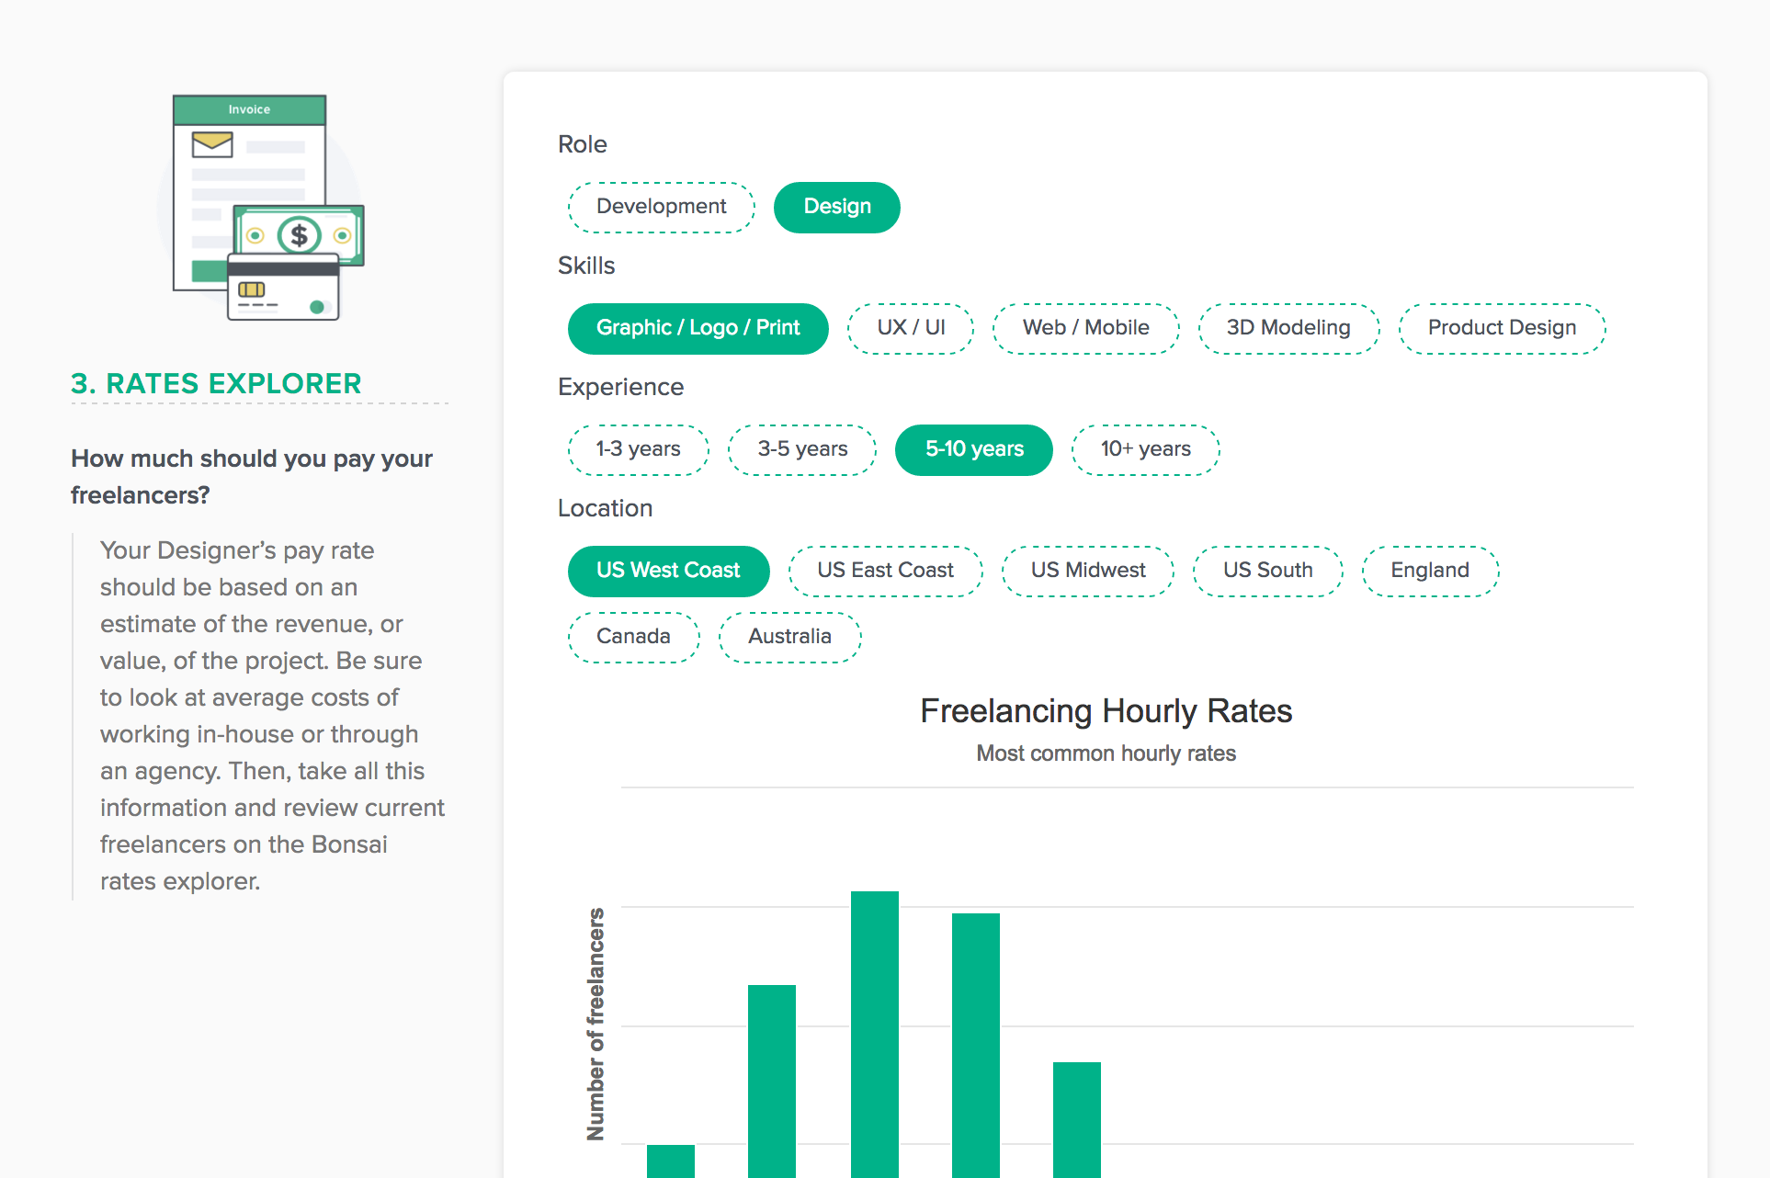
Task: Choose Graphic / Logo / Print skill
Action: (698, 328)
